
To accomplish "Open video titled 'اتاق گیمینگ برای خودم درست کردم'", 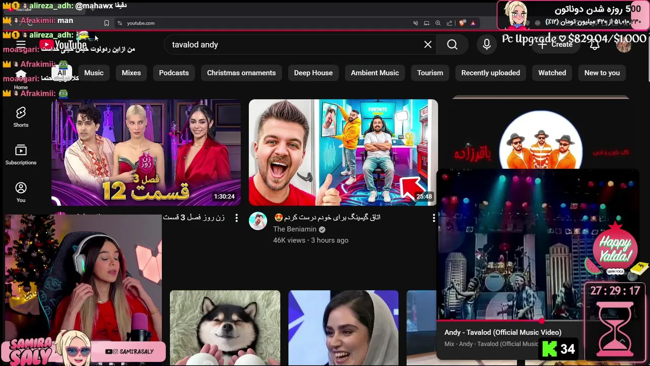I will point(327,218).
